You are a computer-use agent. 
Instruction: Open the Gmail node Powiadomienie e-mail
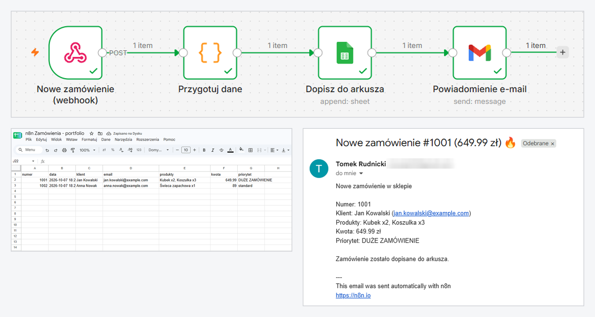480,53
